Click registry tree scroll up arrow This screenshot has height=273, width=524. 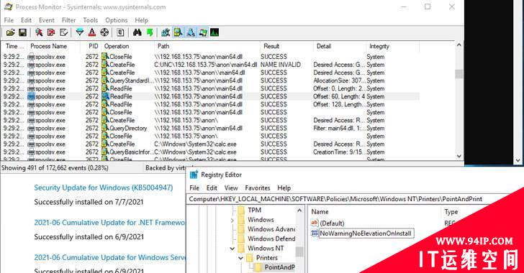pyautogui.click(x=299, y=210)
